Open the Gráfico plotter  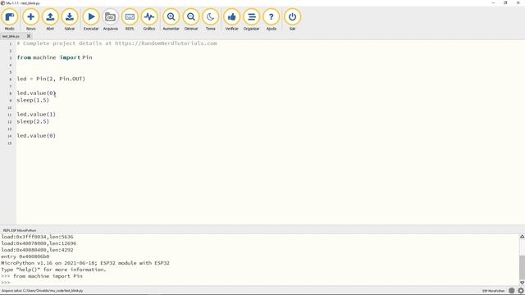[x=149, y=20]
